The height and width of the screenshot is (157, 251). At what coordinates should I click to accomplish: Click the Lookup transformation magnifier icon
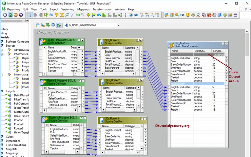67,15
